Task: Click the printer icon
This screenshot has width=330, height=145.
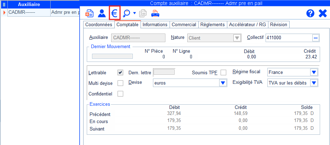Action: click(155, 13)
